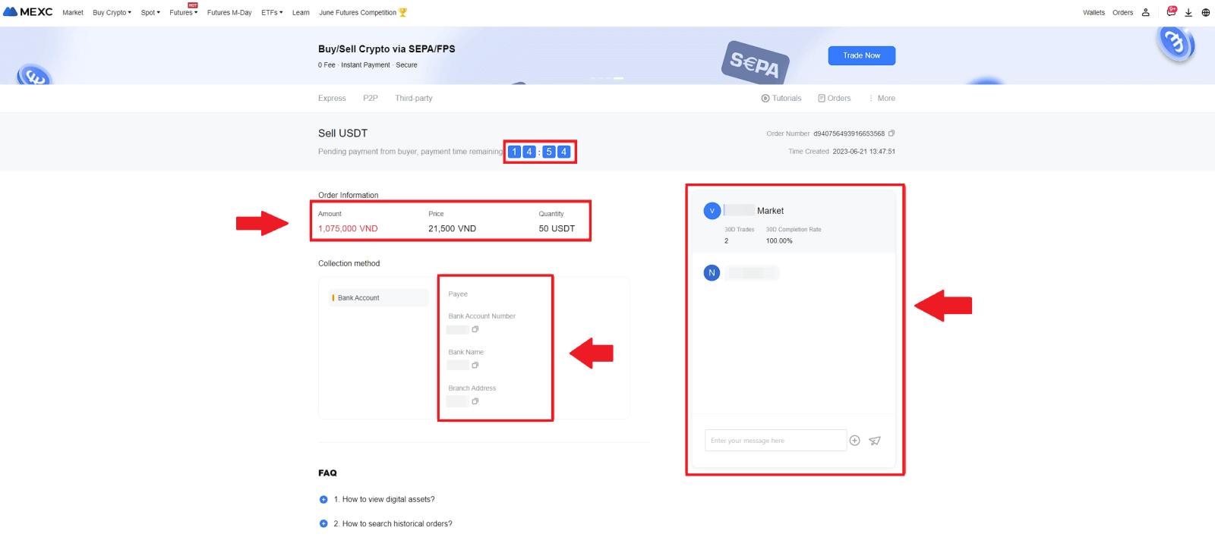The width and height of the screenshot is (1215, 537).
Task: Click the Trade Now button
Action: point(861,55)
